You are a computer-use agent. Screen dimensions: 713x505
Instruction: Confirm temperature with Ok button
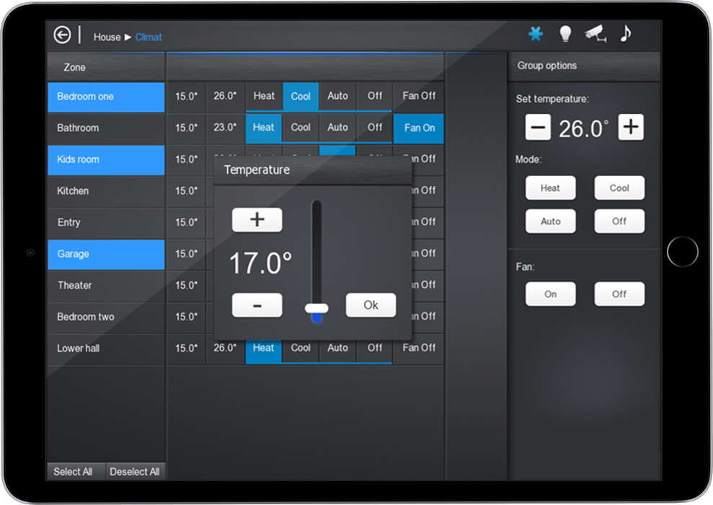[371, 305]
